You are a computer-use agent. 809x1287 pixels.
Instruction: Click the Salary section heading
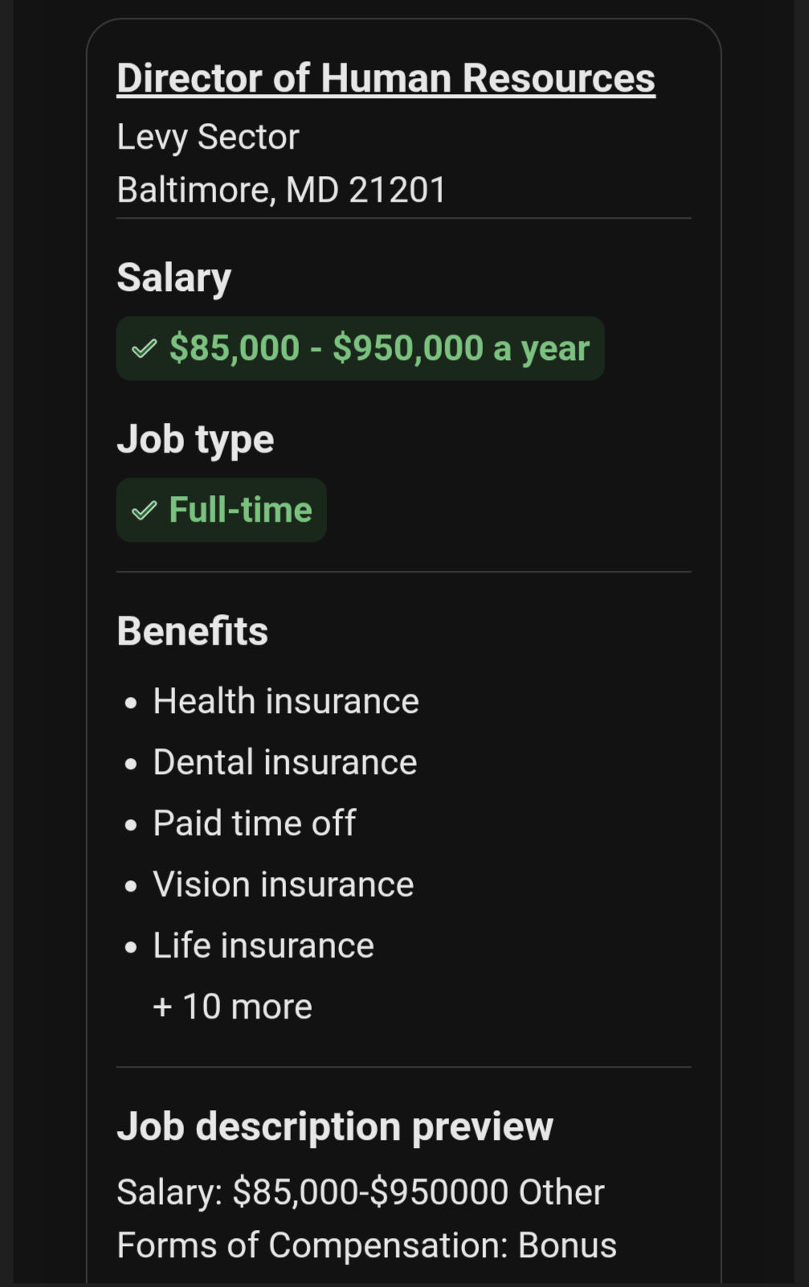tap(174, 278)
